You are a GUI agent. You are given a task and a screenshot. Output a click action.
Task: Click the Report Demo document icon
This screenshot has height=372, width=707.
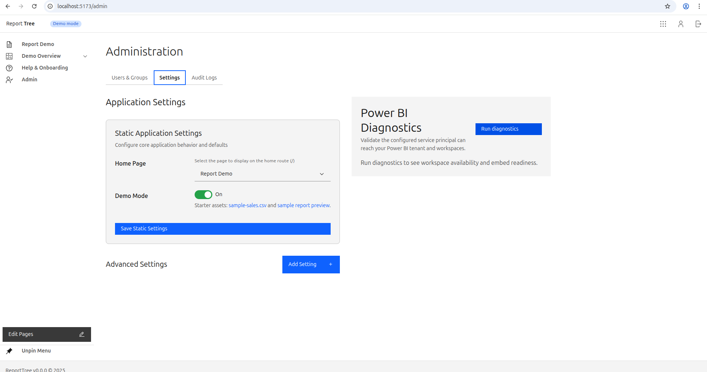point(9,45)
